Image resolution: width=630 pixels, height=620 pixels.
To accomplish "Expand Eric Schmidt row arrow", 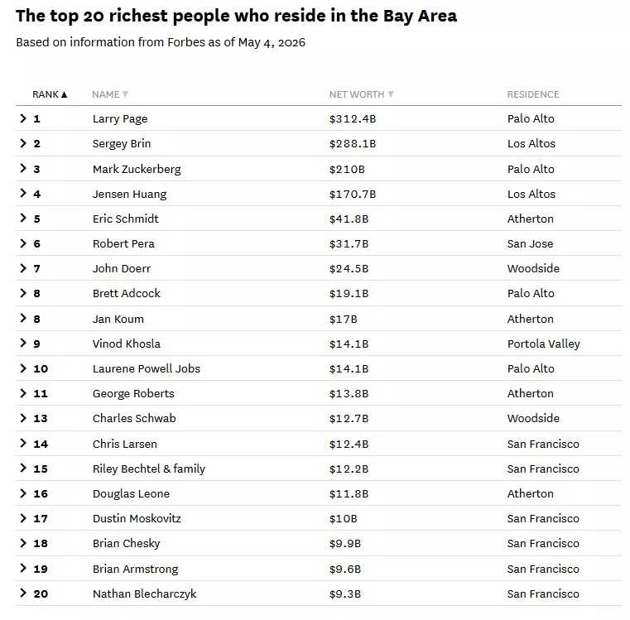I will tap(23, 219).
